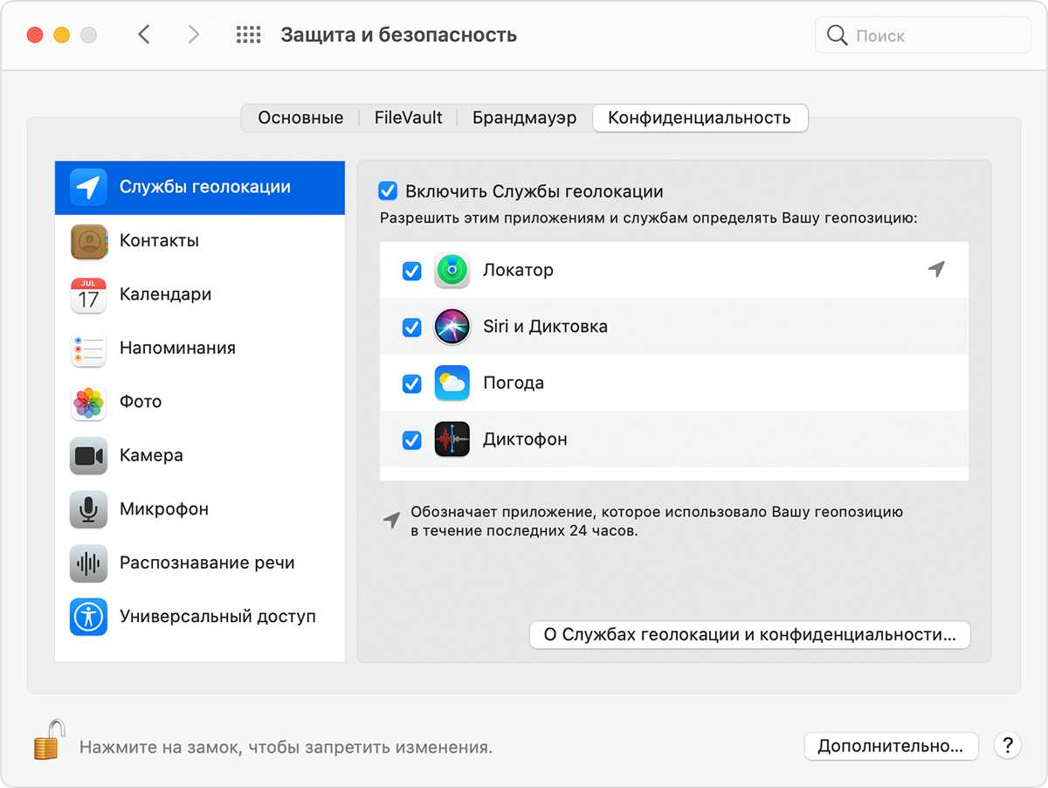The height and width of the screenshot is (788, 1048).
Task: Click the lock icon to prevent changes
Action: 49,739
